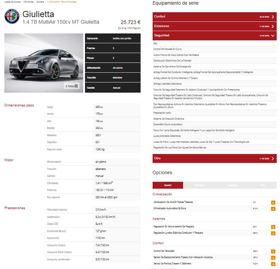Switch to the Seguridad options tab
The height and width of the screenshot is (269, 280).
point(232,185)
